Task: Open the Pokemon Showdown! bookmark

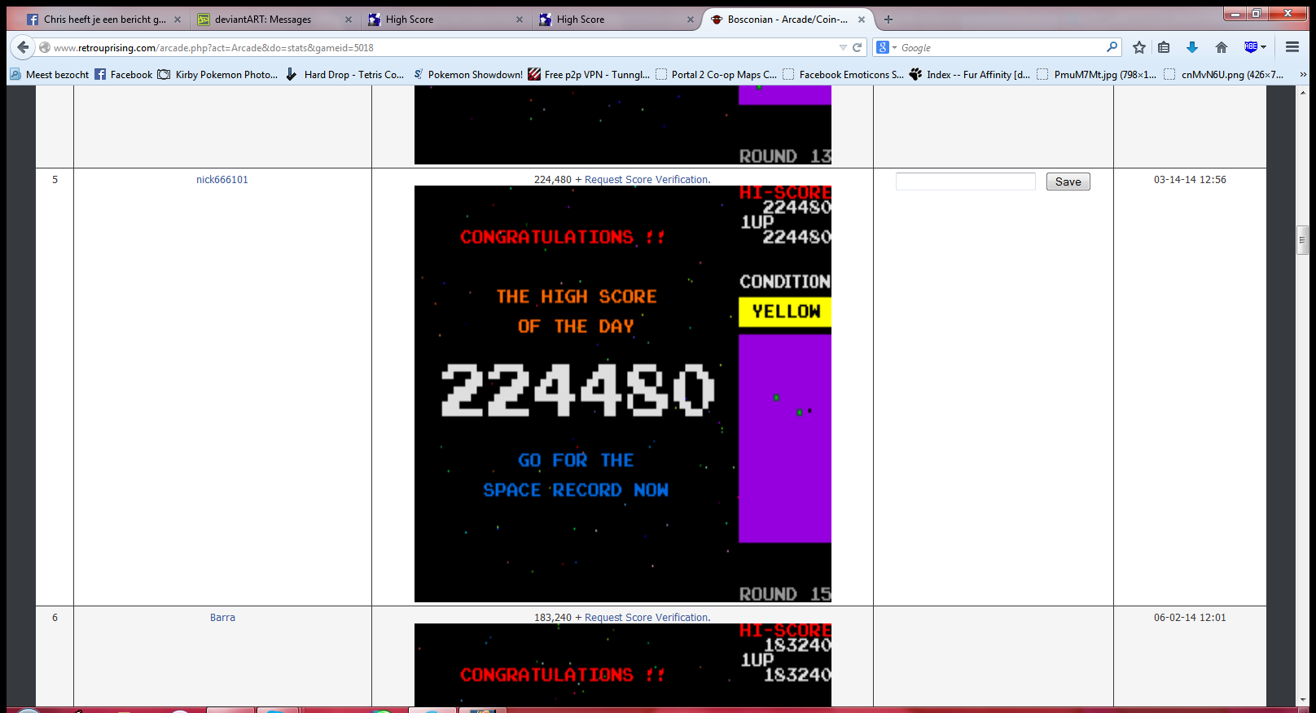Action: (475, 75)
